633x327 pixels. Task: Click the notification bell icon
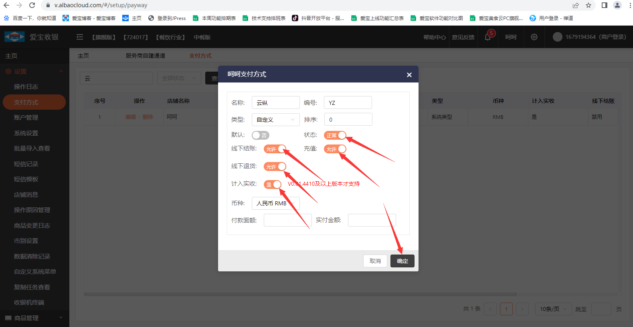pyautogui.click(x=488, y=37)
